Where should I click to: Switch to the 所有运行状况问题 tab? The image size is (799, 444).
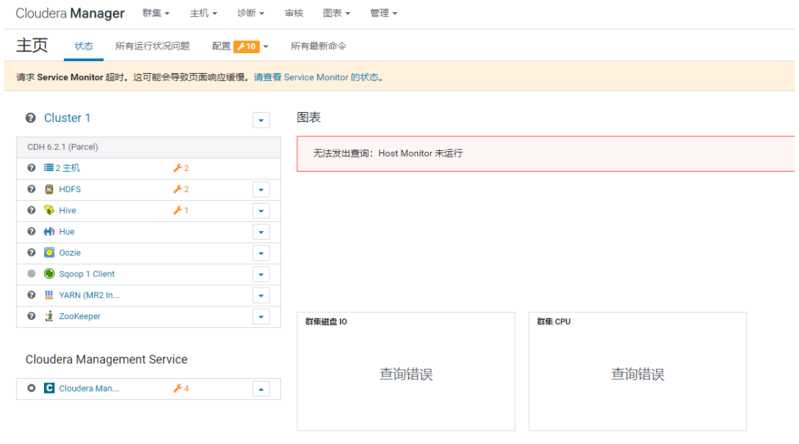click(x=153, y=46)
